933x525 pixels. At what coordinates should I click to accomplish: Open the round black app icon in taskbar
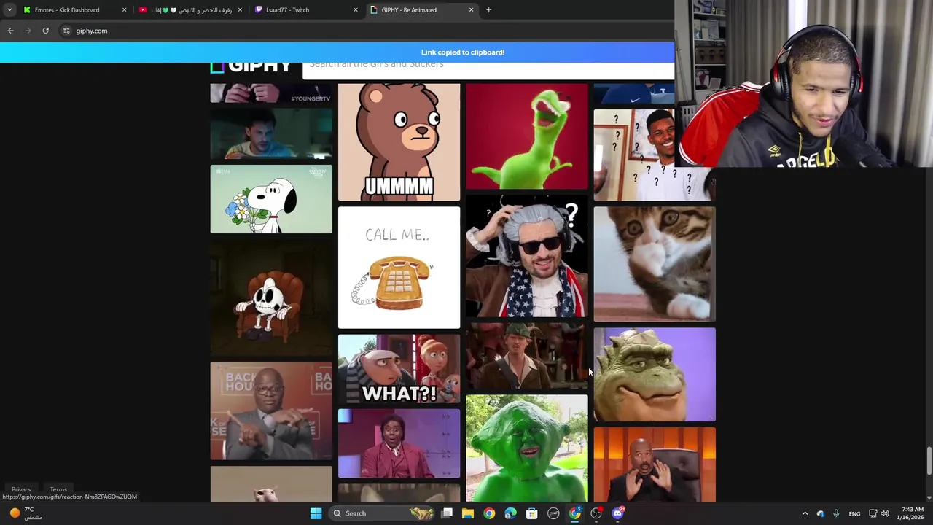pos(553,513)
